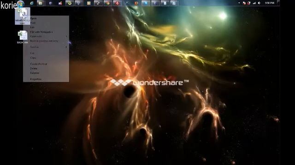Open the network signal tray icon
The image size is (295, 165).
(x=254, y=3)
